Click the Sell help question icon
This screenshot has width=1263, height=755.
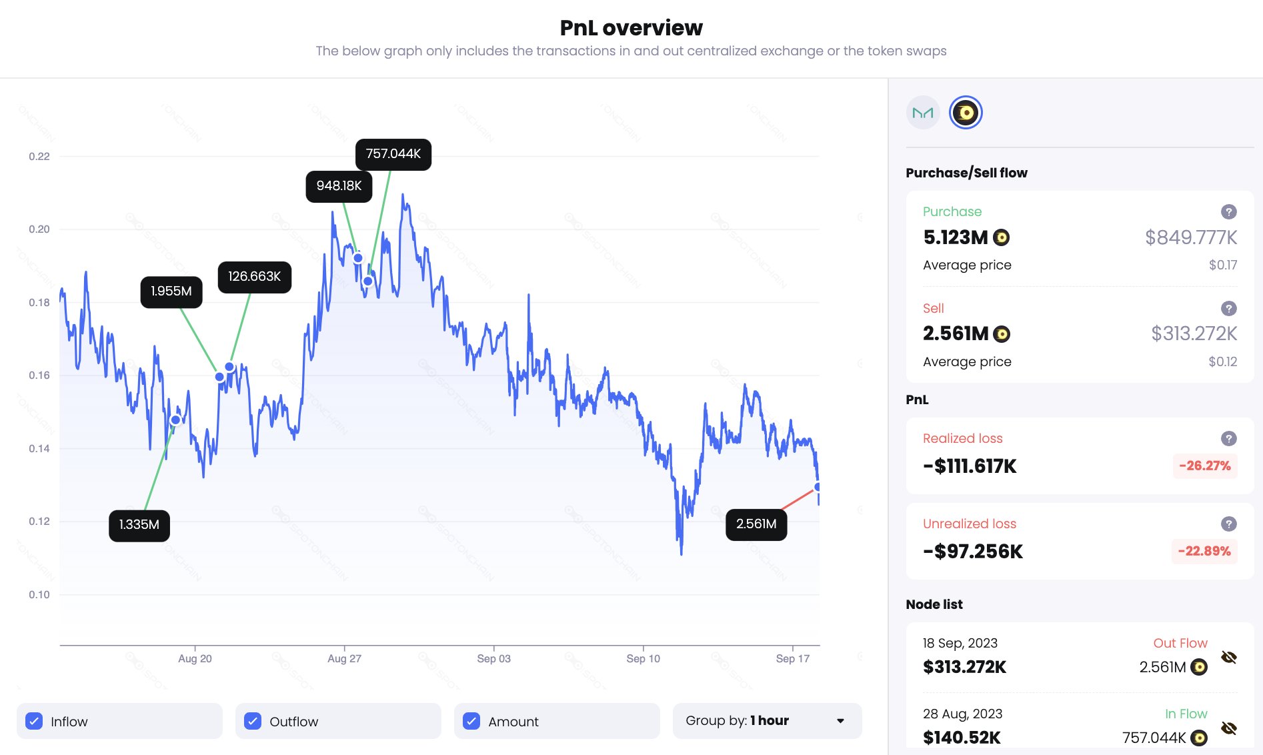pyautogui.click(x=1228, y=308)
